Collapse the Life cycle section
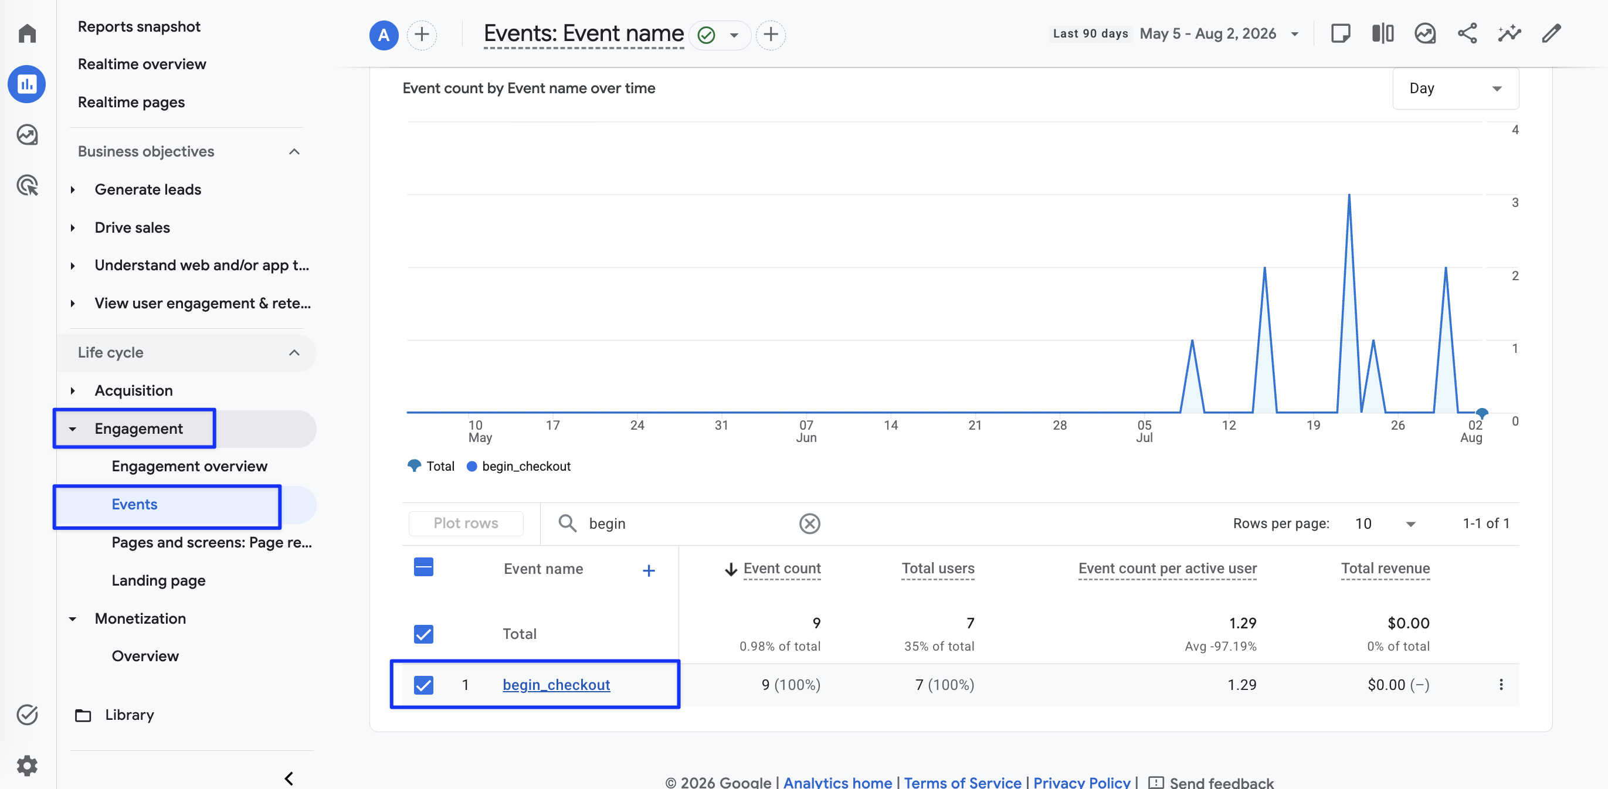This screenshot has height=789, width=1608. [294, 352]
